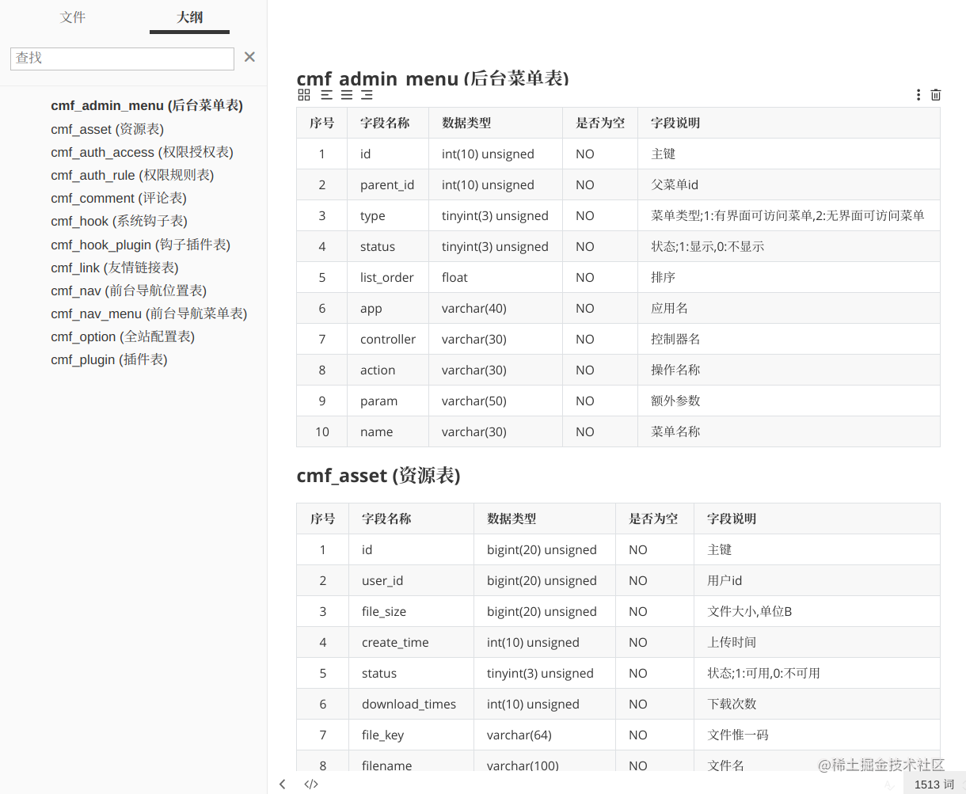Click the 1513 词 word count indicator
The height and width of the screenshot is (794, 966).
[x=934, y=784]
